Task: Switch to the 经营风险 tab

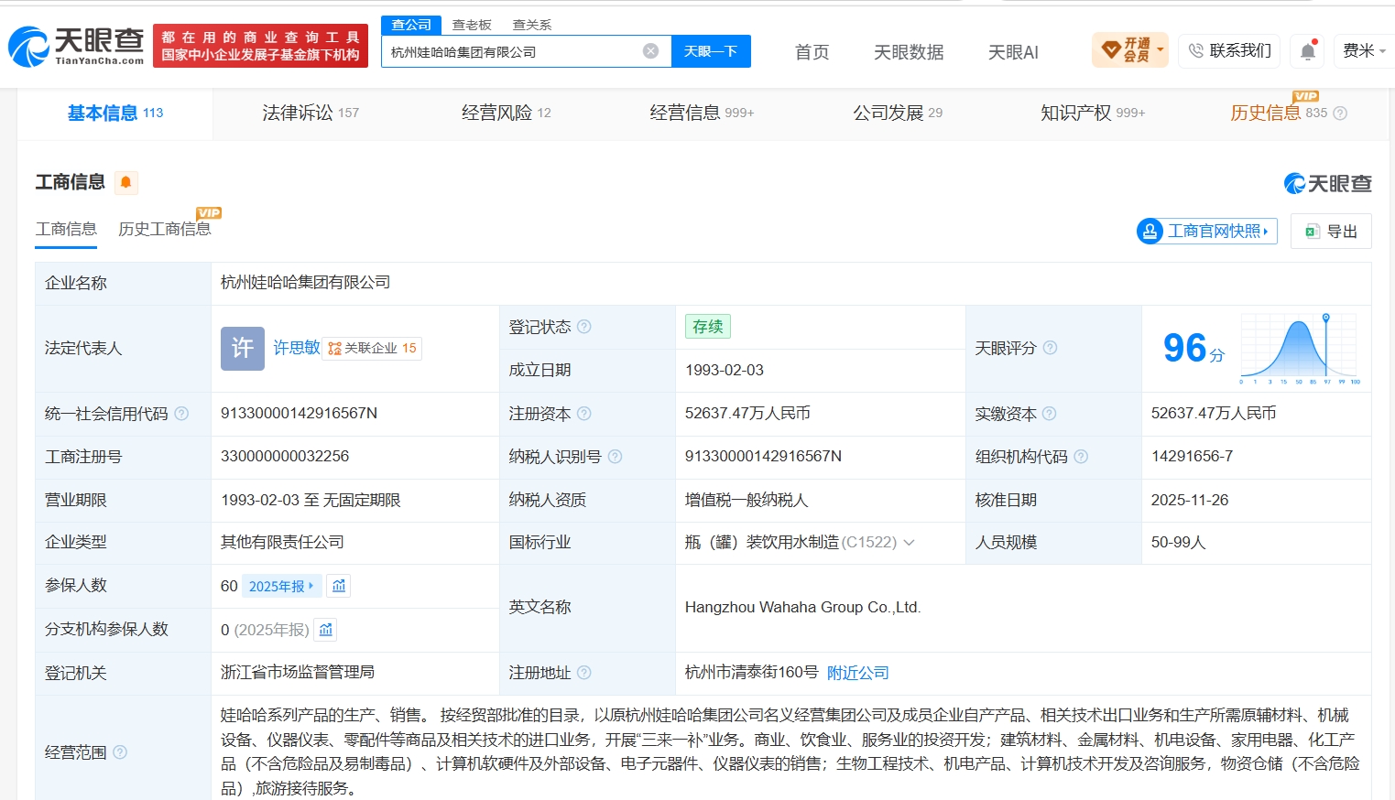Action: coord(506,113)
